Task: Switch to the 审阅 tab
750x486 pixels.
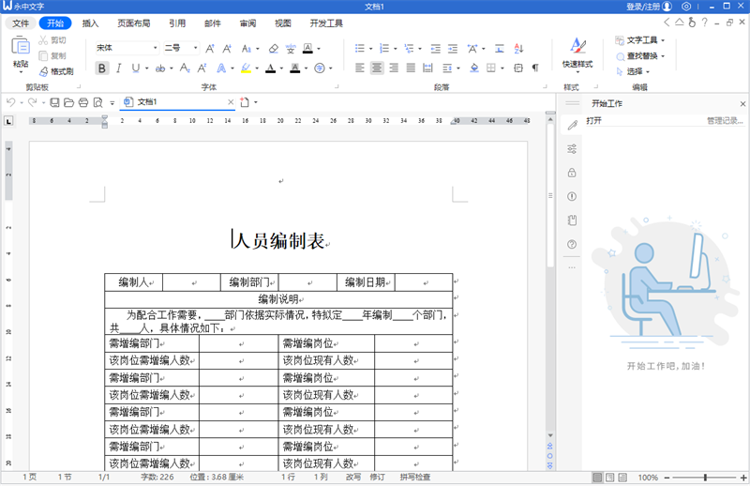Action: (x=247, y=23)
